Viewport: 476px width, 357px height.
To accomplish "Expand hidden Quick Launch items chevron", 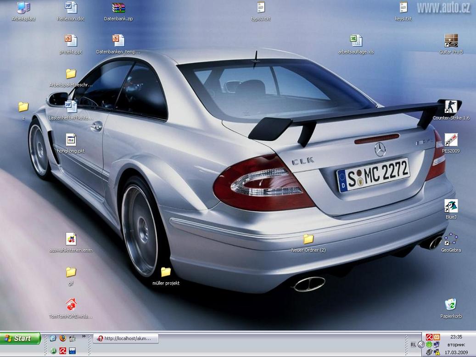I will point(84,336).
